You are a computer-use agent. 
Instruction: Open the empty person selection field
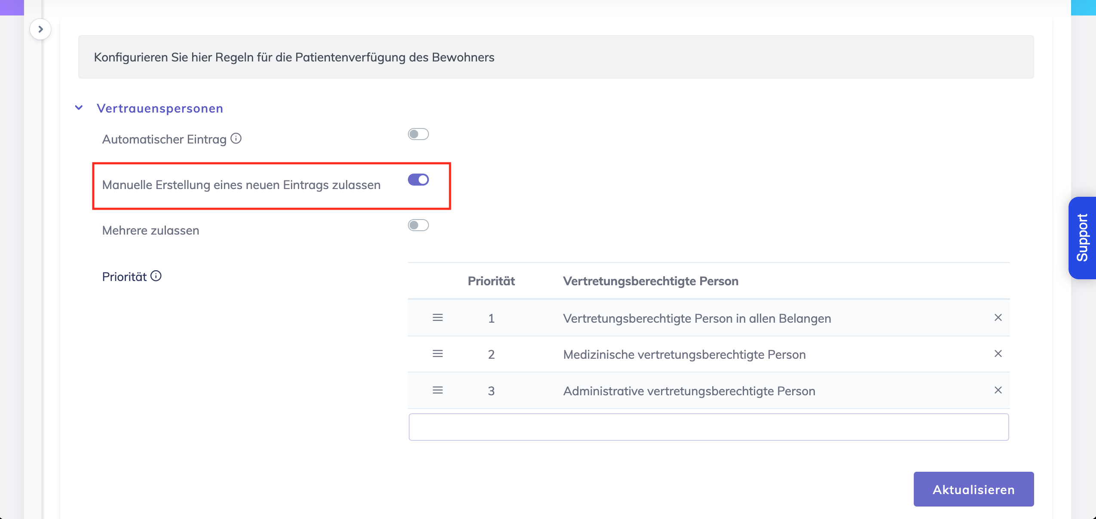708,427
